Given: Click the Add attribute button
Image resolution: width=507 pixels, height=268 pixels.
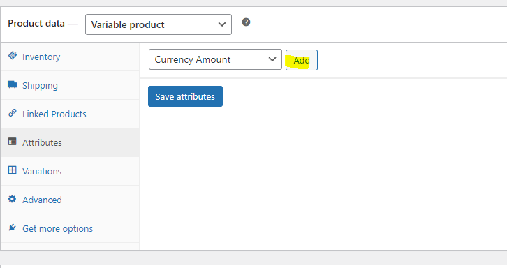Looking at the screenshot, I should point(302,60).
